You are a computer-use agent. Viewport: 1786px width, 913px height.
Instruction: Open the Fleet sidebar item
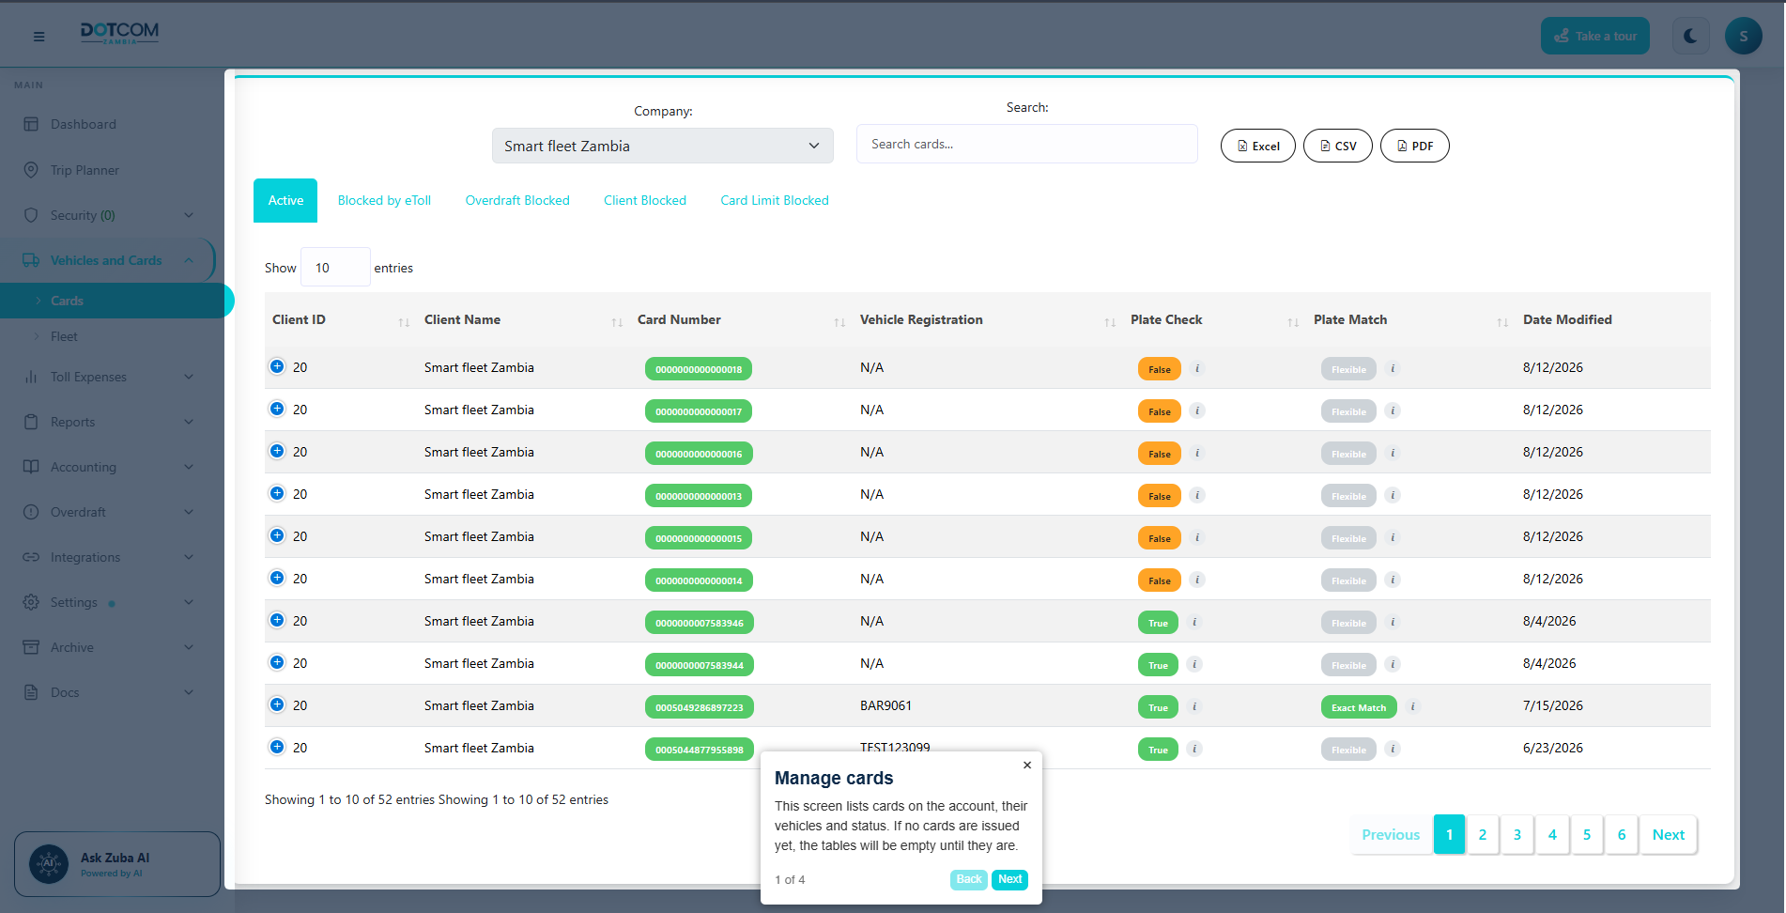pos(64,336)
